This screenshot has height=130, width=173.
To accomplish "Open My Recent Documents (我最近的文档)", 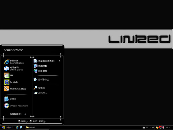I will pos(44,61).
